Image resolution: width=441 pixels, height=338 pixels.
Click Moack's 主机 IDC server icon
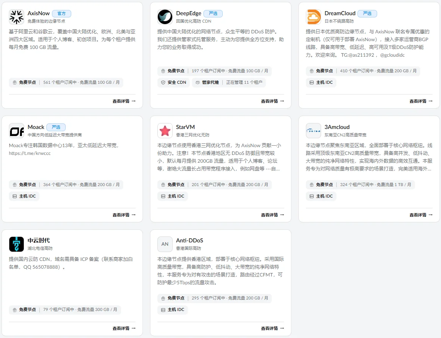(x=14, y=196)
